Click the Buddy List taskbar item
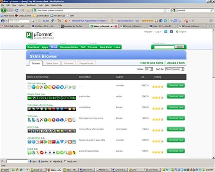 click(x=38, y=170)
